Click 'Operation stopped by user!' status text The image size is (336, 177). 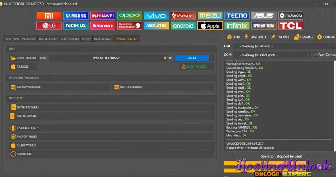click(281, 156)
